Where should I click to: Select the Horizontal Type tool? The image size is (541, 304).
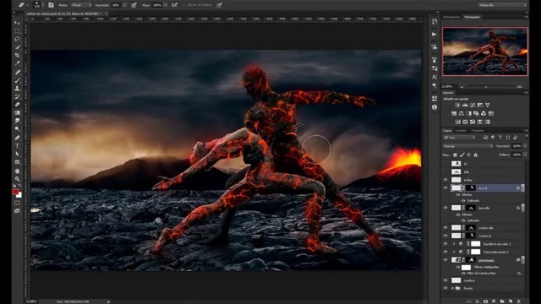[17, 146]
